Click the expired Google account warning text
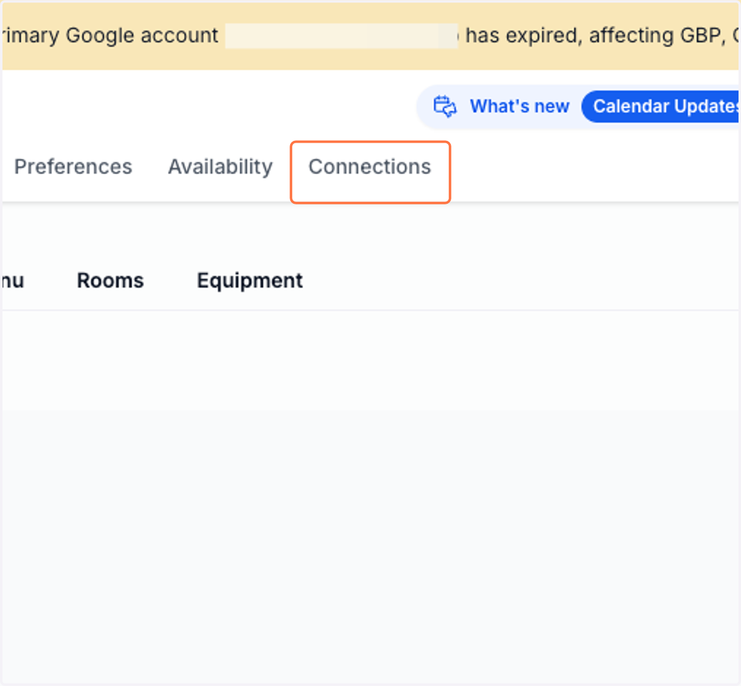 (x=371, y=36)
